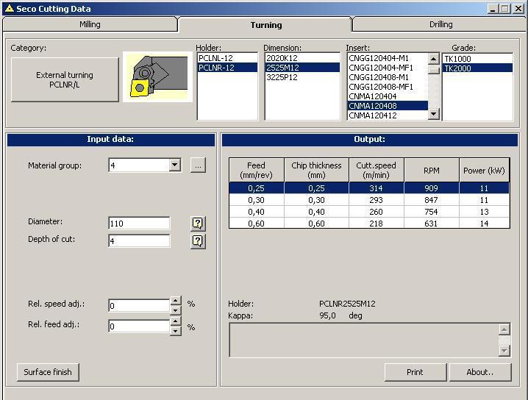Choose dimension 3225P12
The height and width of the screenshot is (400, 528).
302,77
